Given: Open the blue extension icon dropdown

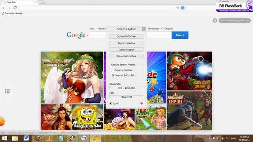Looking at the screenshot, I should click(183, 8).
